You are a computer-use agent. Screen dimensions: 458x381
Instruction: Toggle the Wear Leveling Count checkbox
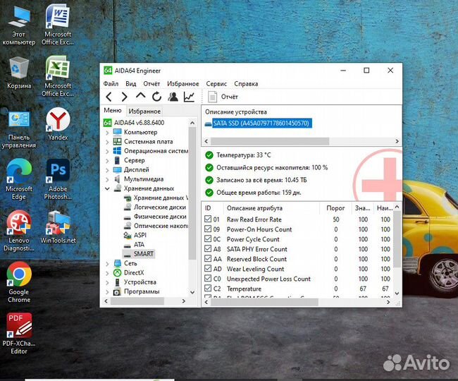click(x=208, y=269)
